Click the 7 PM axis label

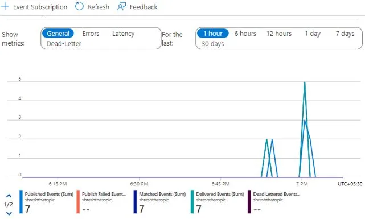(x=302, y=184)
